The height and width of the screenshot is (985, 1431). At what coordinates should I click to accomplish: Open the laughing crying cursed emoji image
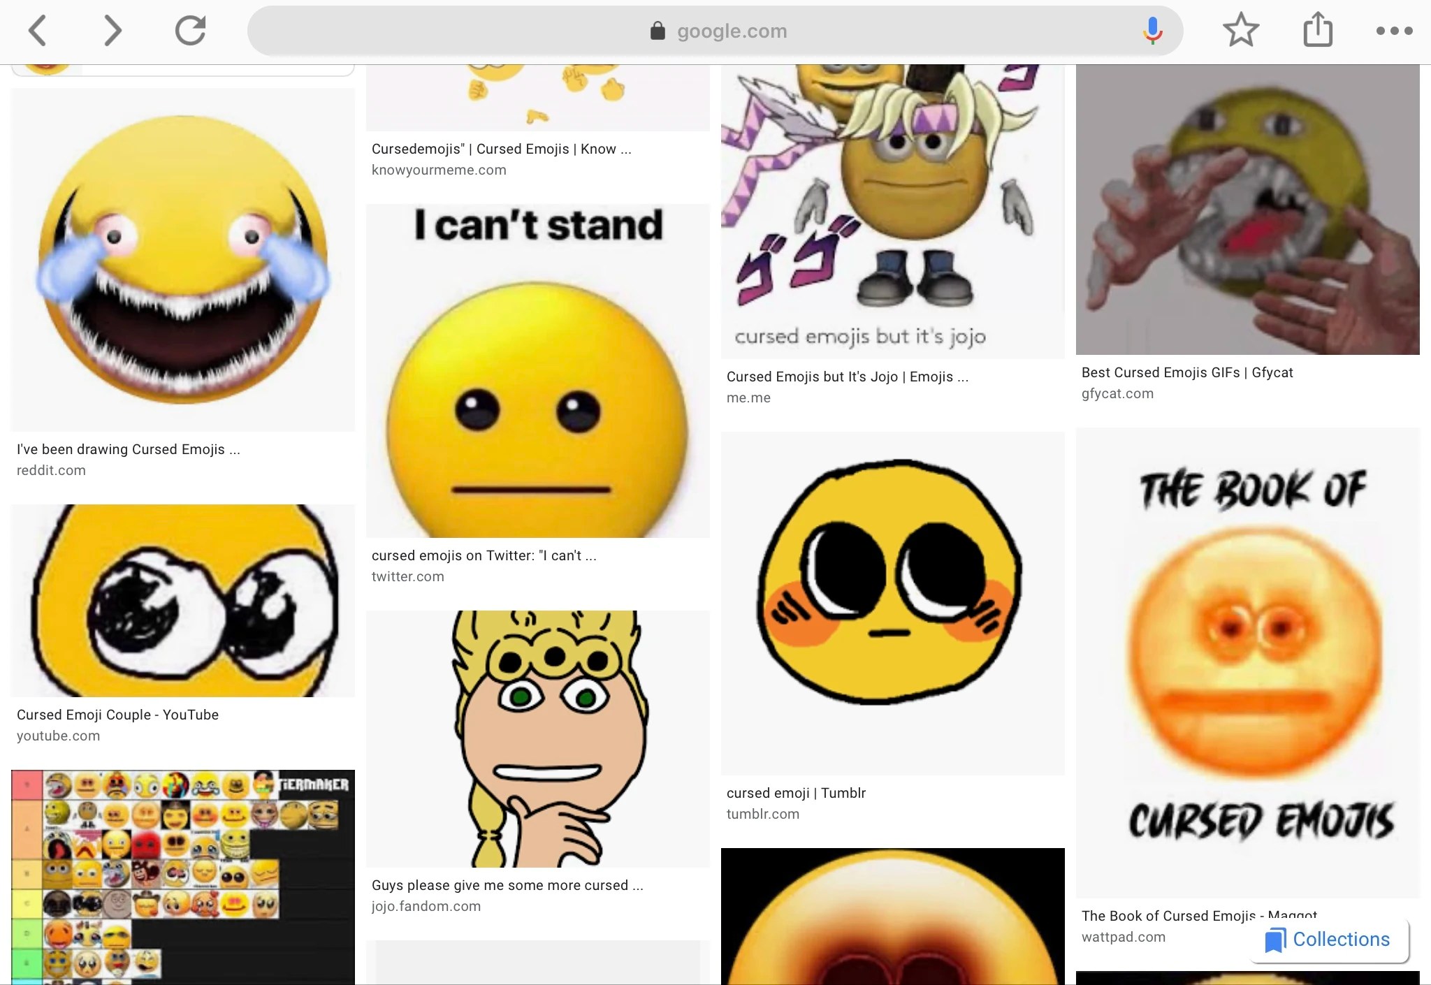183,260
